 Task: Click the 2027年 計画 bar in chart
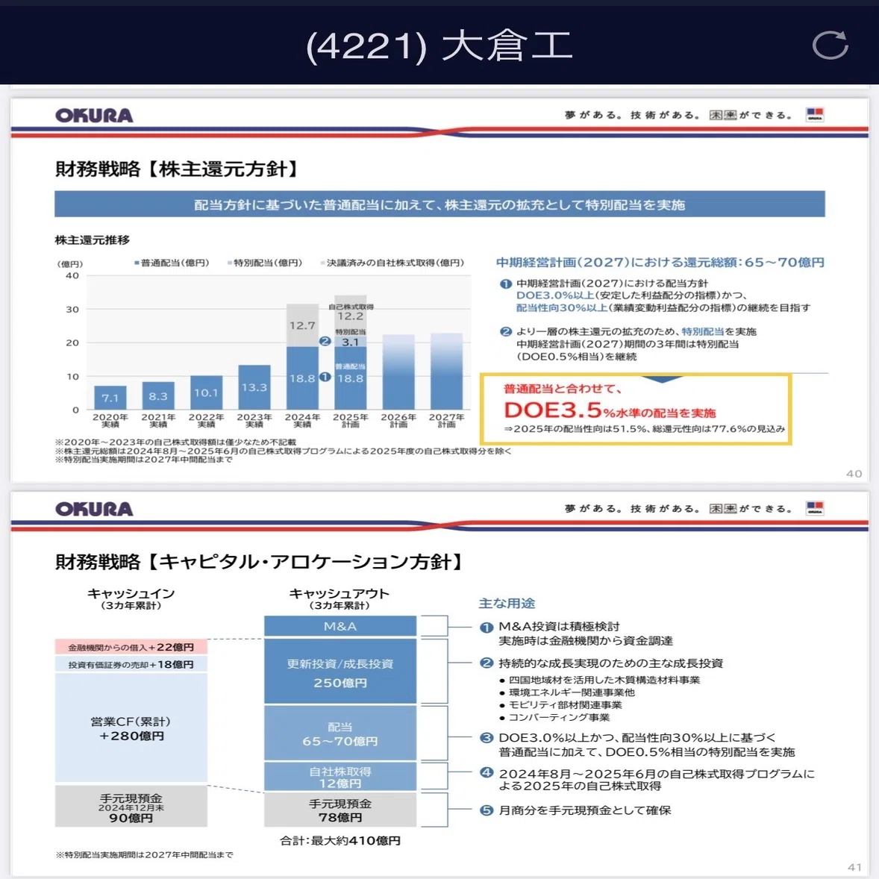click(x=447, y=372)
